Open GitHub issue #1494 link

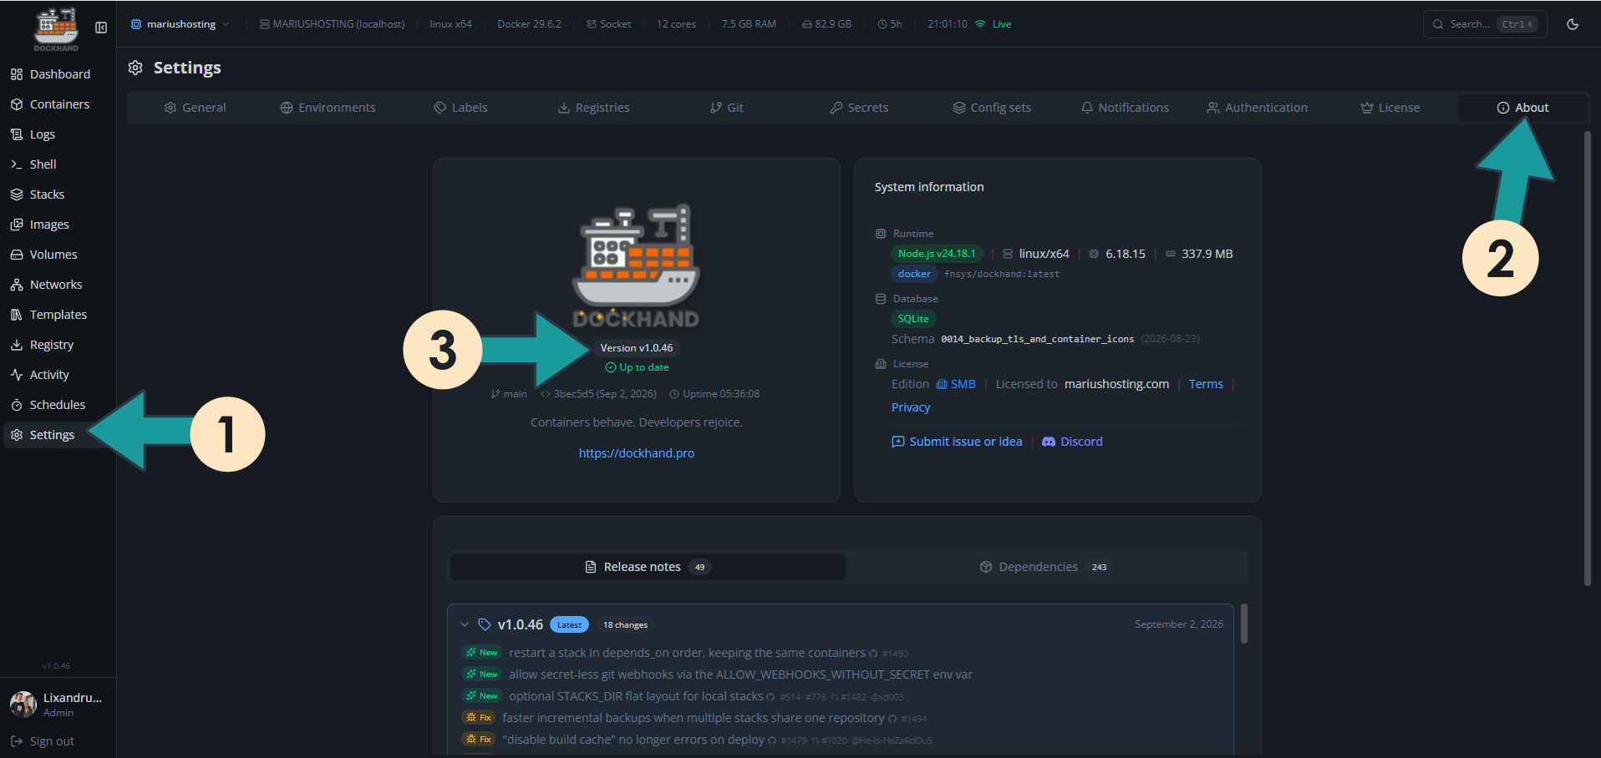click(907, 719)
